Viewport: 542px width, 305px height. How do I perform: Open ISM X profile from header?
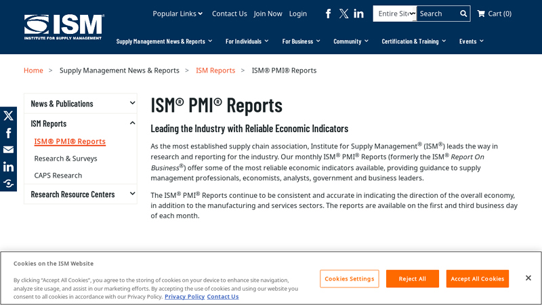343,14
